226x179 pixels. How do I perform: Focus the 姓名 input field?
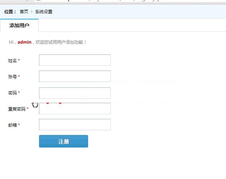tap(75, 60)
